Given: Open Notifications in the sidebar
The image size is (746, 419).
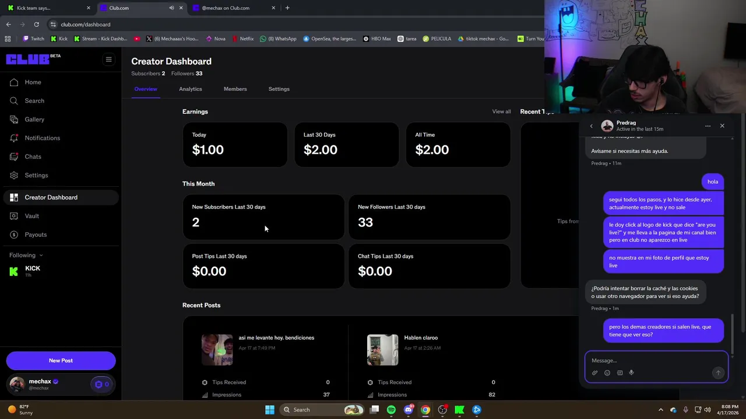Looking at the screenshot, I should pyautogui.click(x=61, y=138).
